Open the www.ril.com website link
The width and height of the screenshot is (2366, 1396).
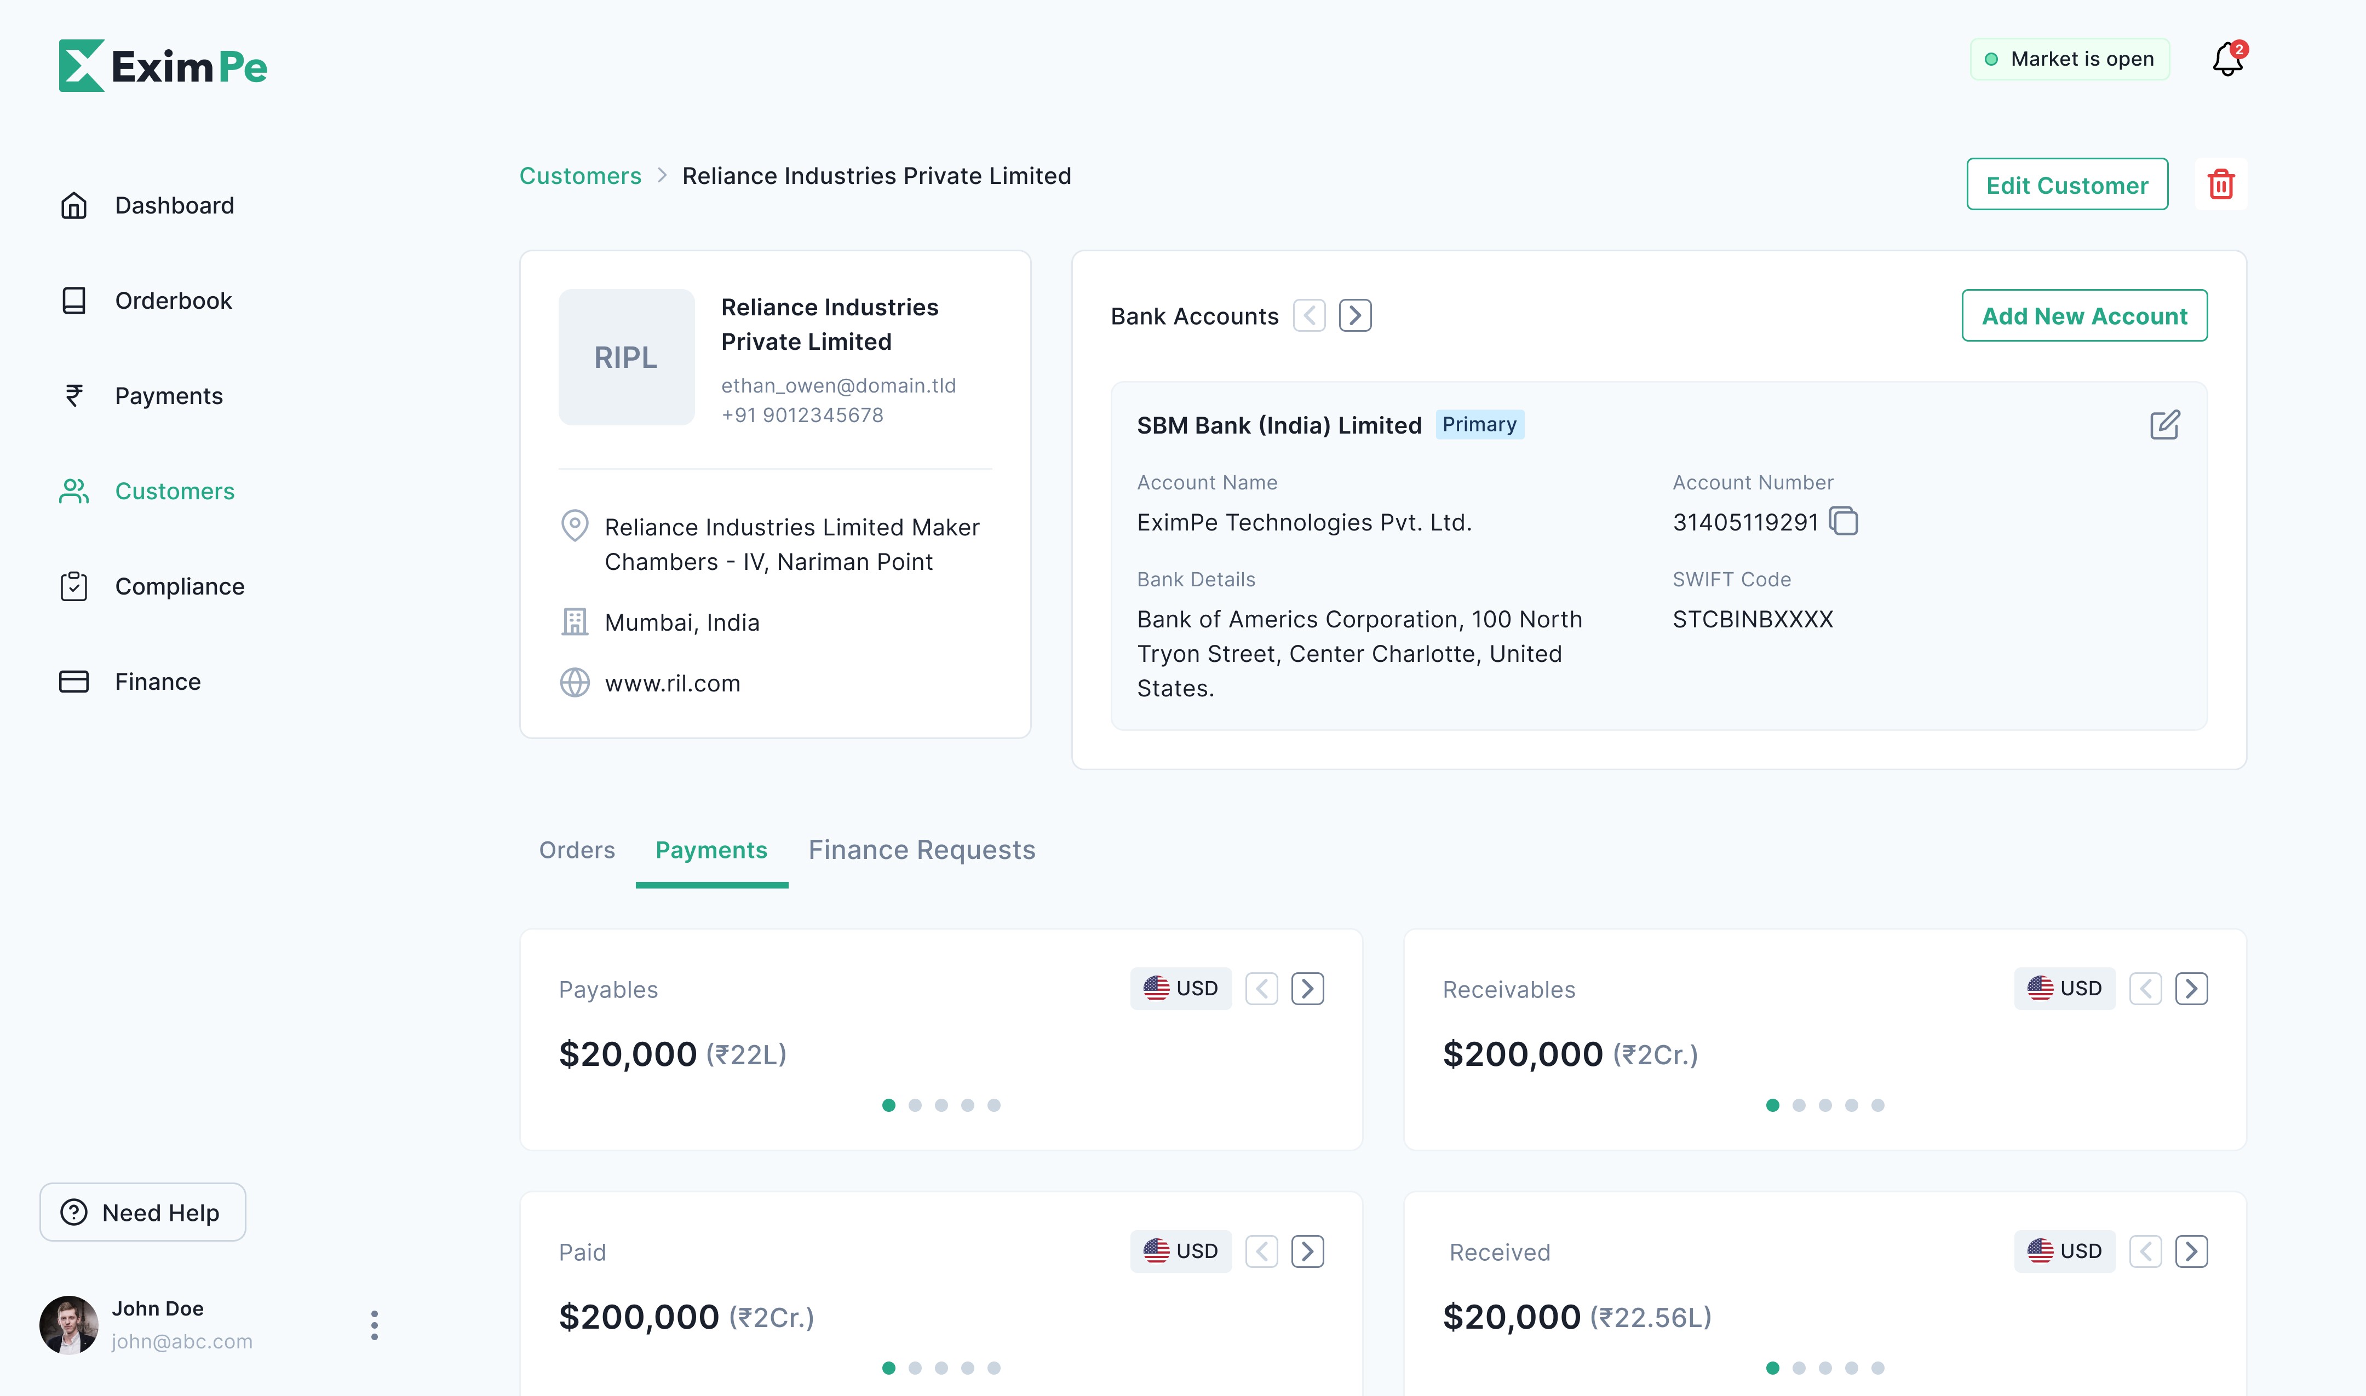[x=672, y=683]
